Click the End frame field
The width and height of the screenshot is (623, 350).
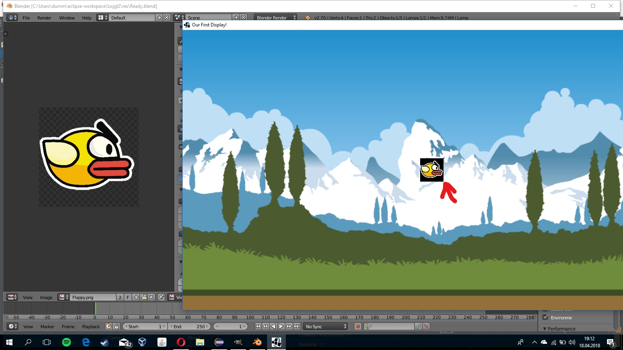coord(189,326)
